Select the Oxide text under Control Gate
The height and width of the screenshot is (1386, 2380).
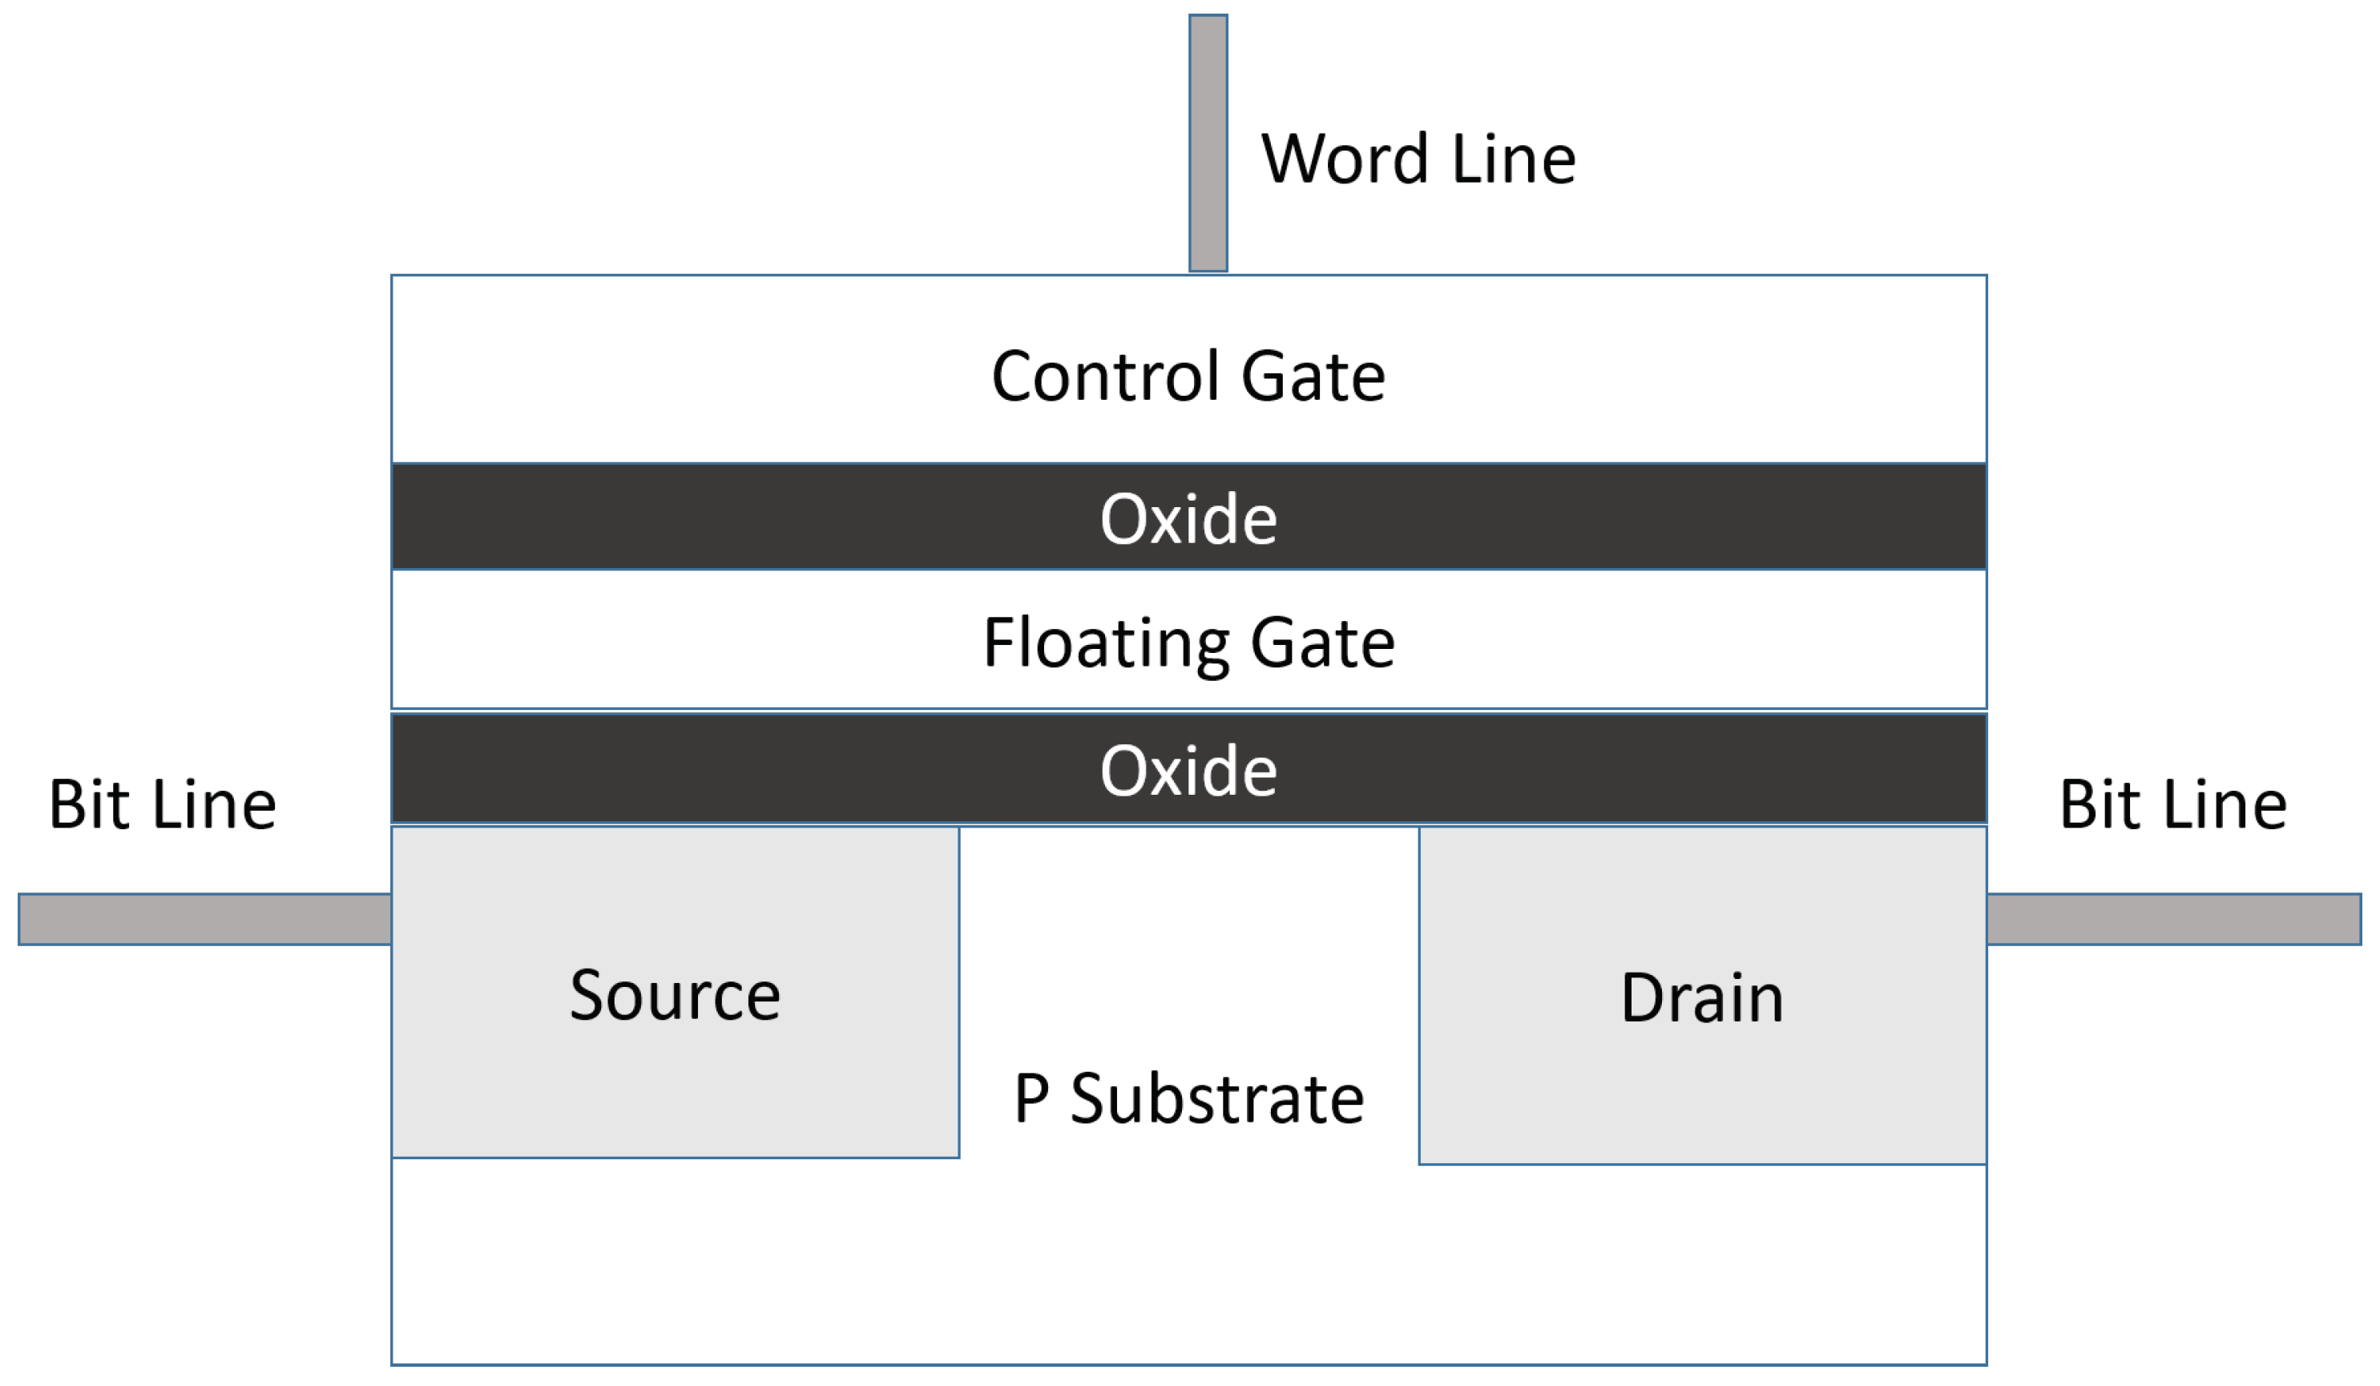pos(1188,519)
